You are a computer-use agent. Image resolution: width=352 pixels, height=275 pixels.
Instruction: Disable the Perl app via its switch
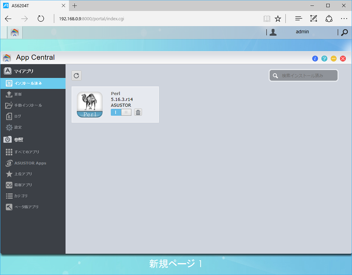click(126, 112)
